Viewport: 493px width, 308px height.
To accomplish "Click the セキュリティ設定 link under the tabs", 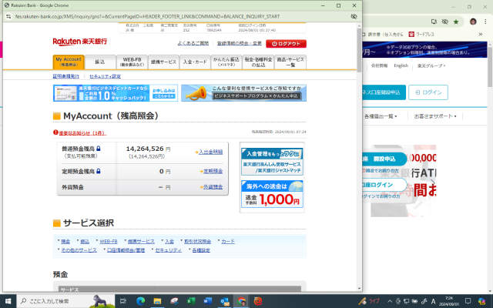I will (x=105, y=76).
